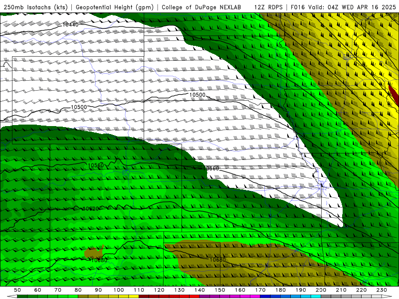Viewport: 399px width, 299px height.
Task: Click the red colorbar segment below 140
Action: coord(195,297)
